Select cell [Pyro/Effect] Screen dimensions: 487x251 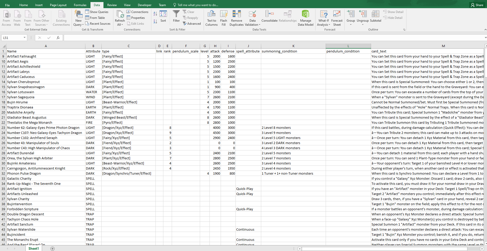pyautogui.click(x=128, y=122)
